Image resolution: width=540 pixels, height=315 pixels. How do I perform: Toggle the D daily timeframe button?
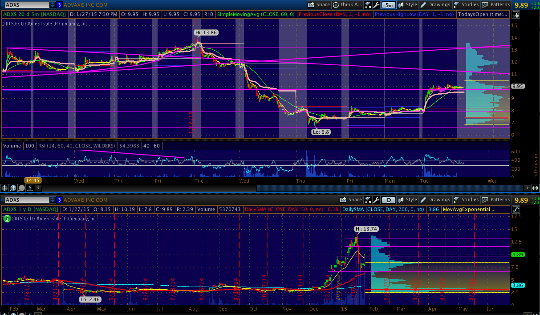coord(389,200)
